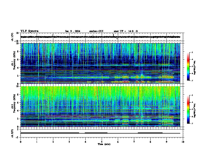The image size is (206, 159).
Task: Click the ch.2 "Frequency (kHz)" axis label
Action: 14,103
